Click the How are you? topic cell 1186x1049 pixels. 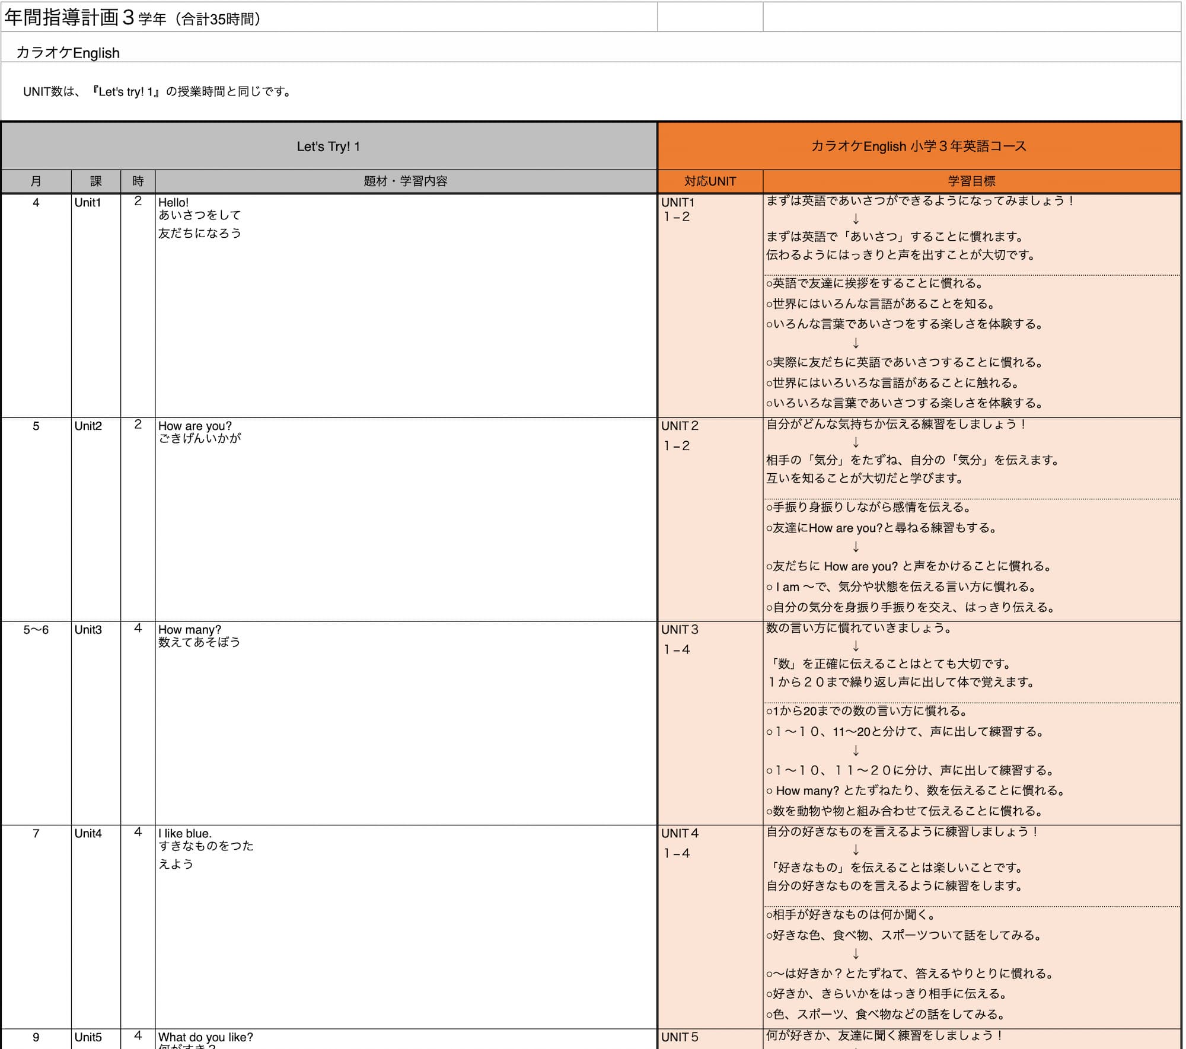point(406,520)
